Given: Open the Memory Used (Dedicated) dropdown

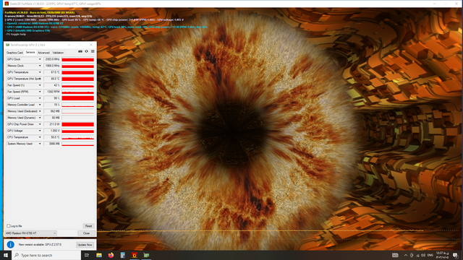Looking at the screenshot, I should 40,111.
